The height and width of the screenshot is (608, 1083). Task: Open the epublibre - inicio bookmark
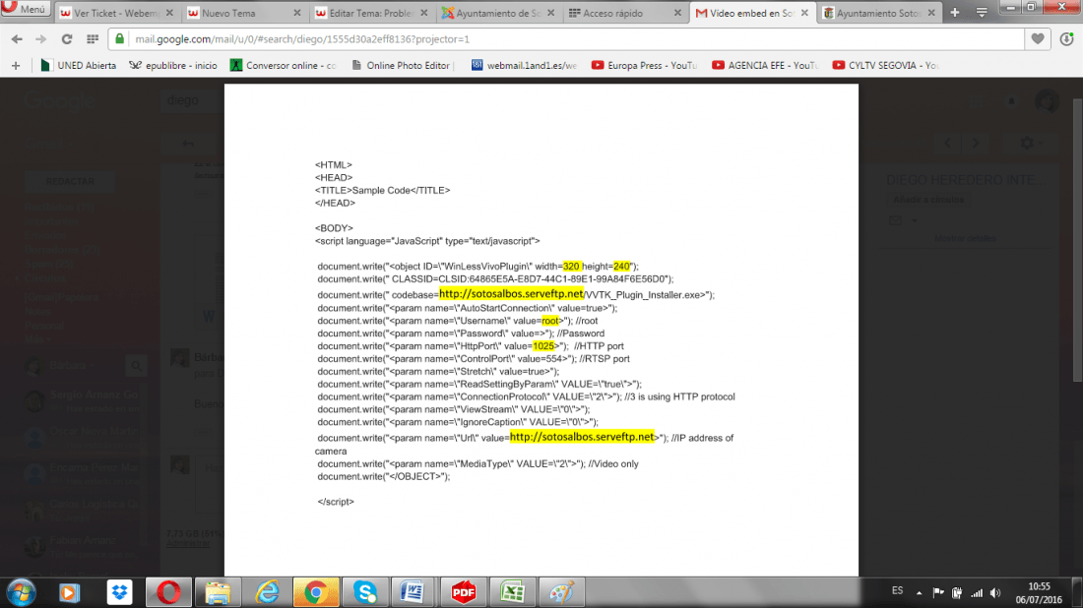coord(173,66)
